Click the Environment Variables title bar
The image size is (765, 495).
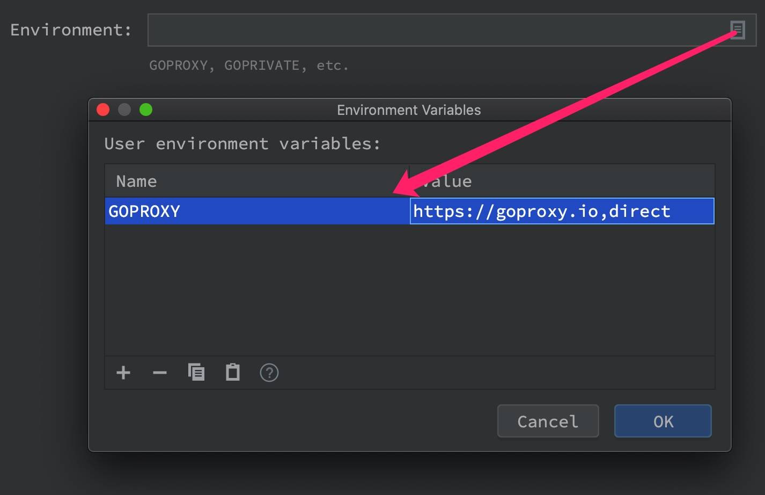[409, 110]
